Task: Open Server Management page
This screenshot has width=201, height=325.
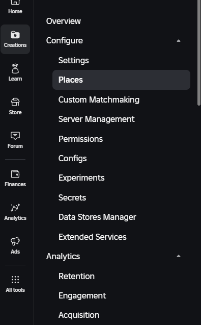Action: 97,119
